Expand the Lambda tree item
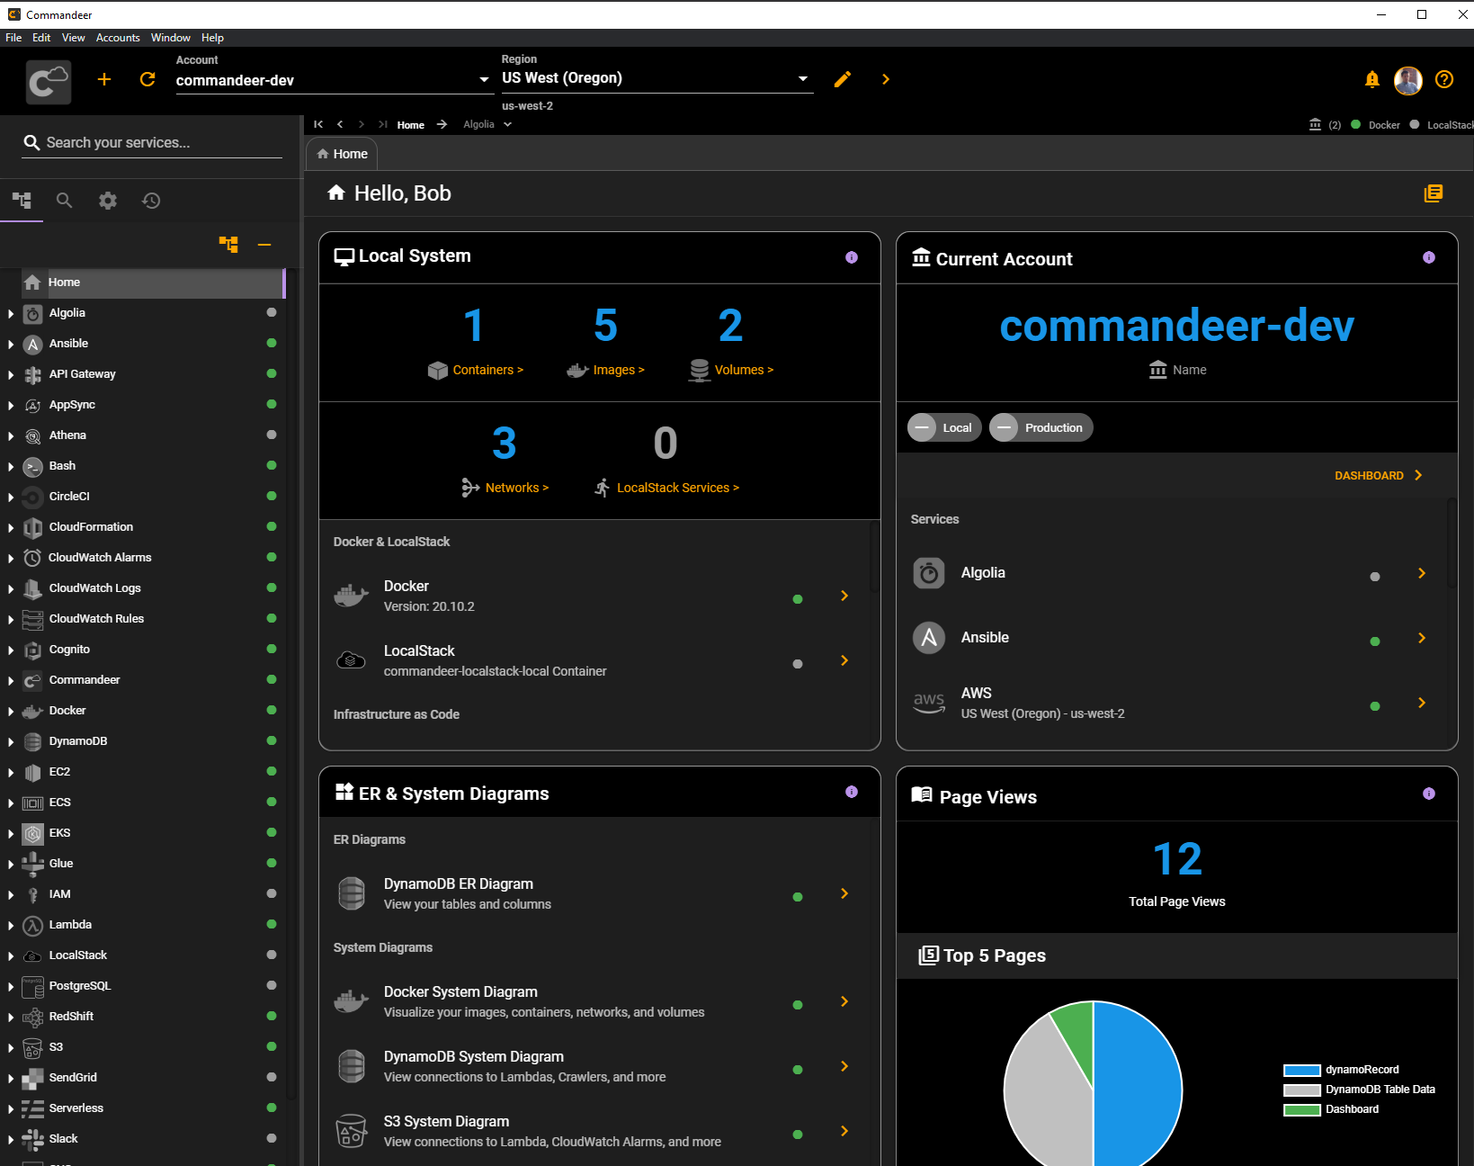This screenshot has width=1474, height=1166. [11, 926]
